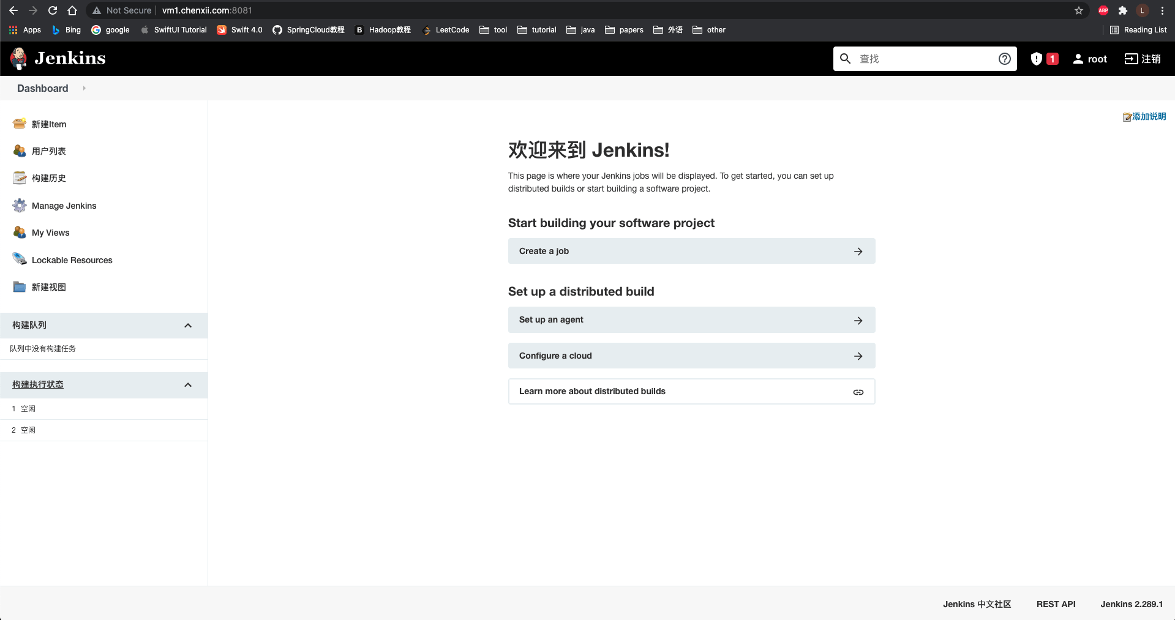Open the tool bookmarks folder
This screenshot has height=620, width=1175.
tap(494, 29)
